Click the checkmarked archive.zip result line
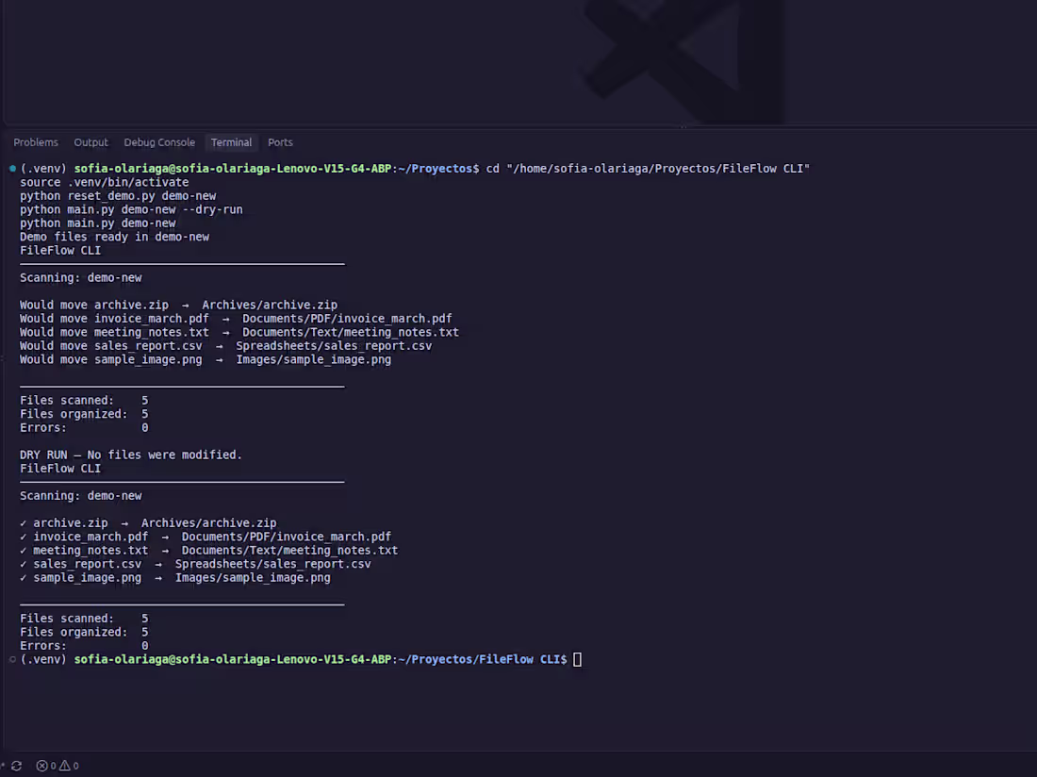Image resolution: width=1037 pixels, height=777 pixels. pos(148,523)
